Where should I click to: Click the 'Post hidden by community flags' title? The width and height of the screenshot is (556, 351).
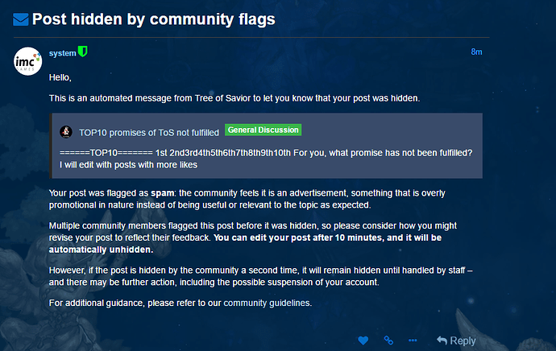154,19
